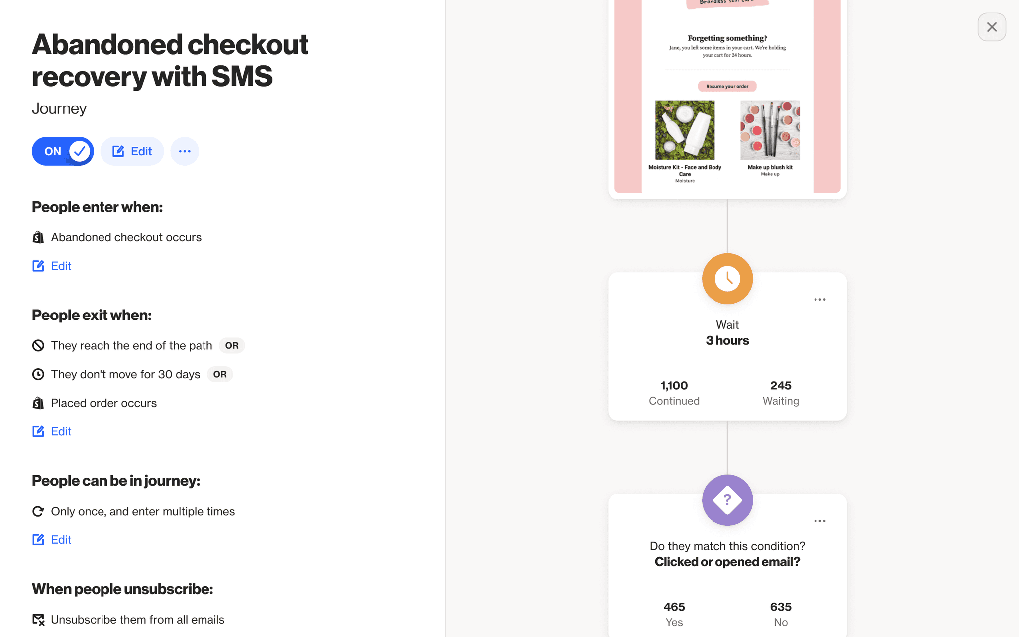Edit the journey re-entry setting
Image resolution: width=1019 pixels, height=637 pixels.
61,539
